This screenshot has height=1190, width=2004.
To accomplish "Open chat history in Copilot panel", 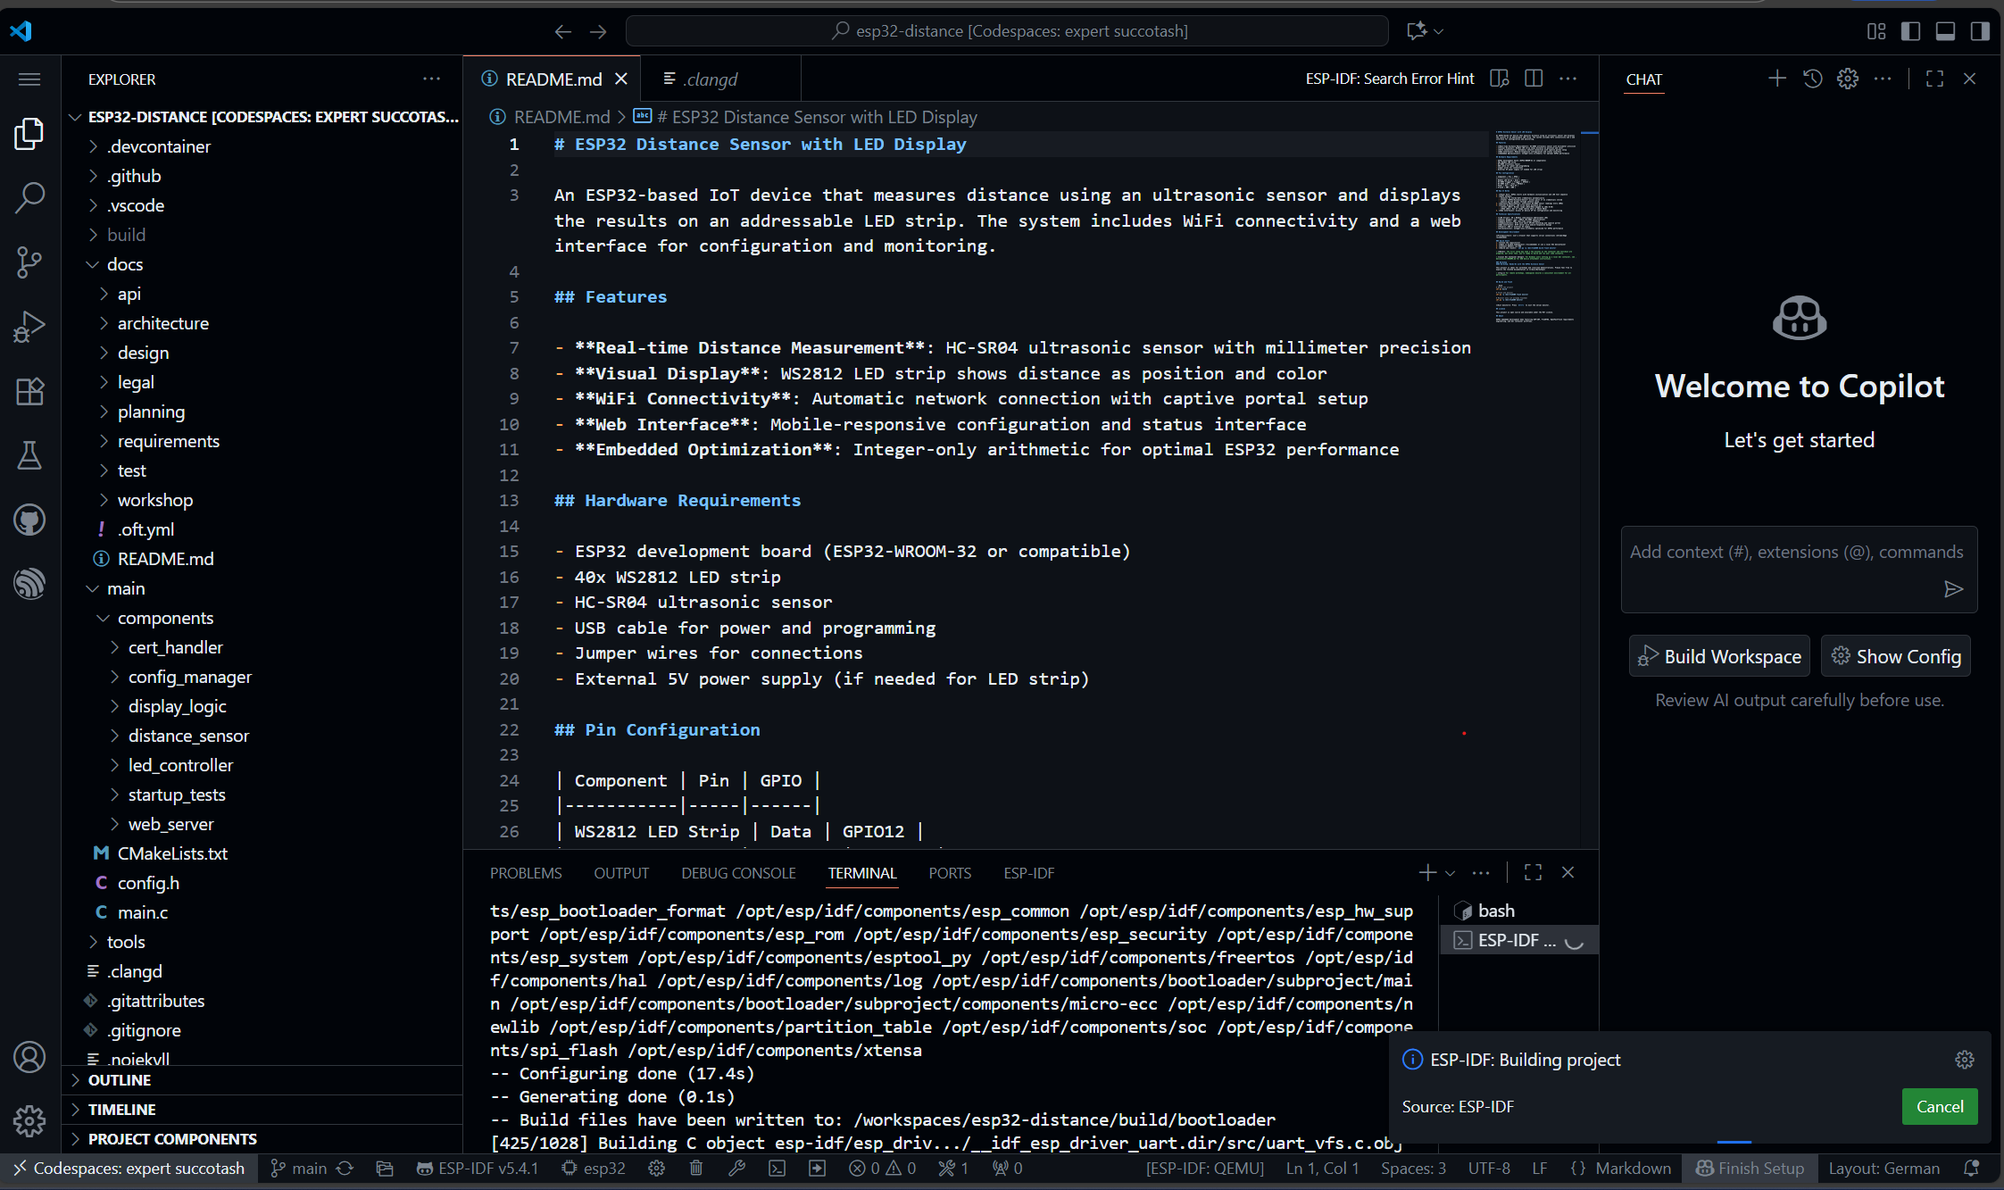I will [1812, 79].
